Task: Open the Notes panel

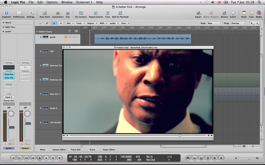Action: tap(244, 14)
